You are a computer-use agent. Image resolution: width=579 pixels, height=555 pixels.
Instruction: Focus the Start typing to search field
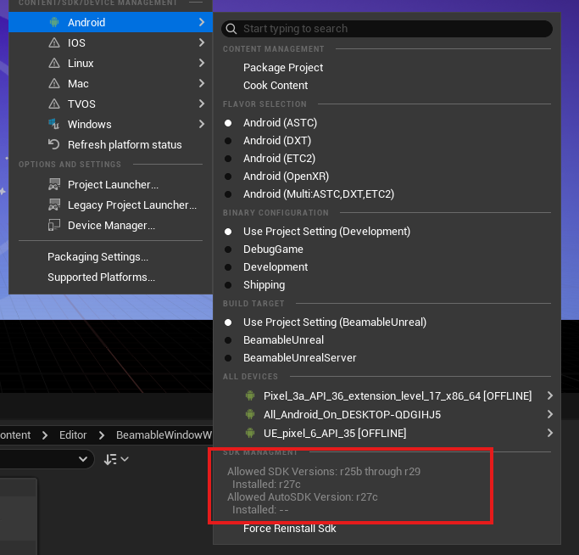click(390, 29)
